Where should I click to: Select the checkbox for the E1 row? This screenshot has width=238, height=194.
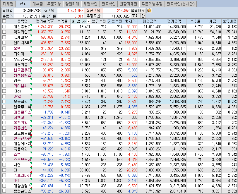coord(4,170)
